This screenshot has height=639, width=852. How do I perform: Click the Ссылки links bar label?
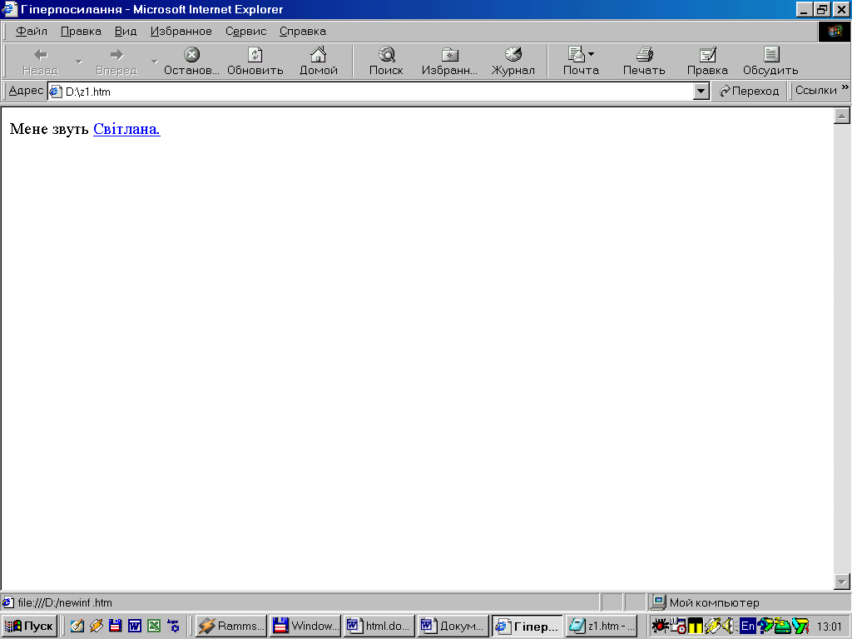(815, 90)
